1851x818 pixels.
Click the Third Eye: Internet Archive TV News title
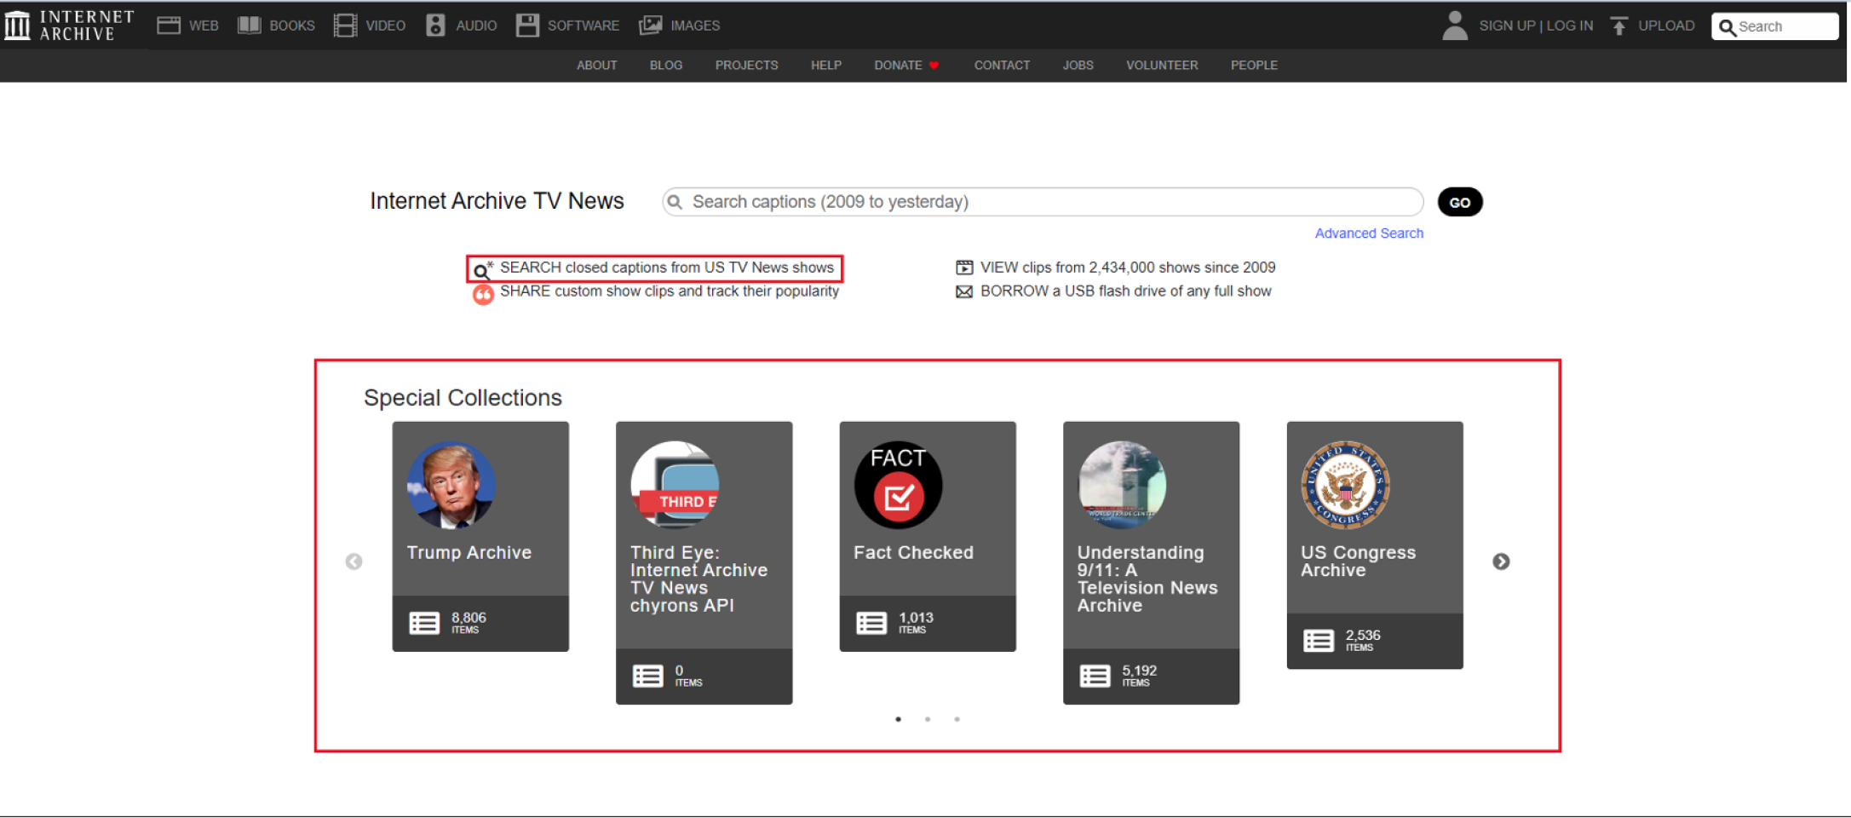tap(699, 579)
